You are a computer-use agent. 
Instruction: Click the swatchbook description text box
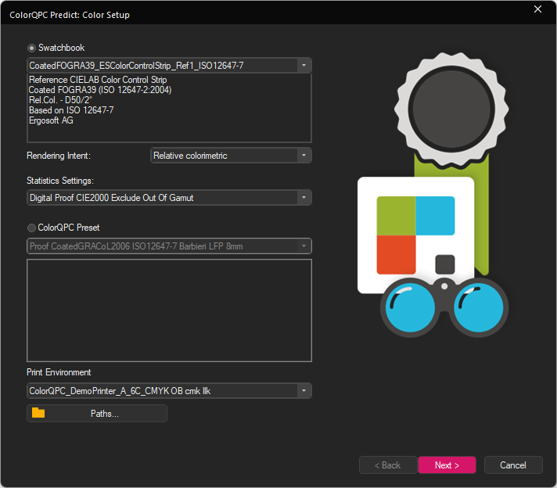[169, 108]
